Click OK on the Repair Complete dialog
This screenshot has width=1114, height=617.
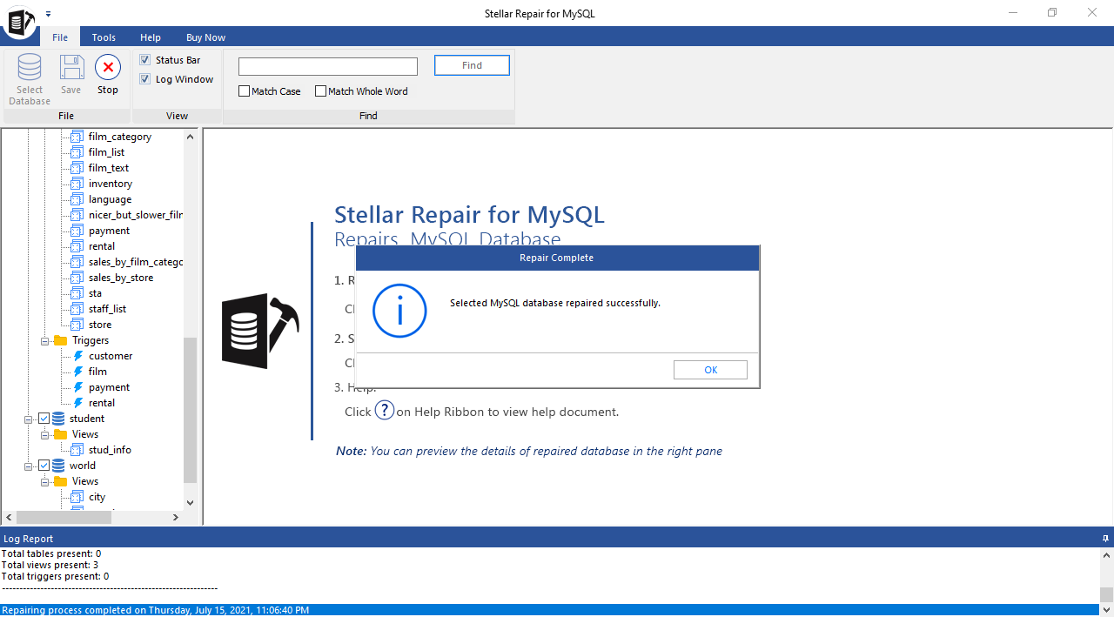tap(709, 369)
